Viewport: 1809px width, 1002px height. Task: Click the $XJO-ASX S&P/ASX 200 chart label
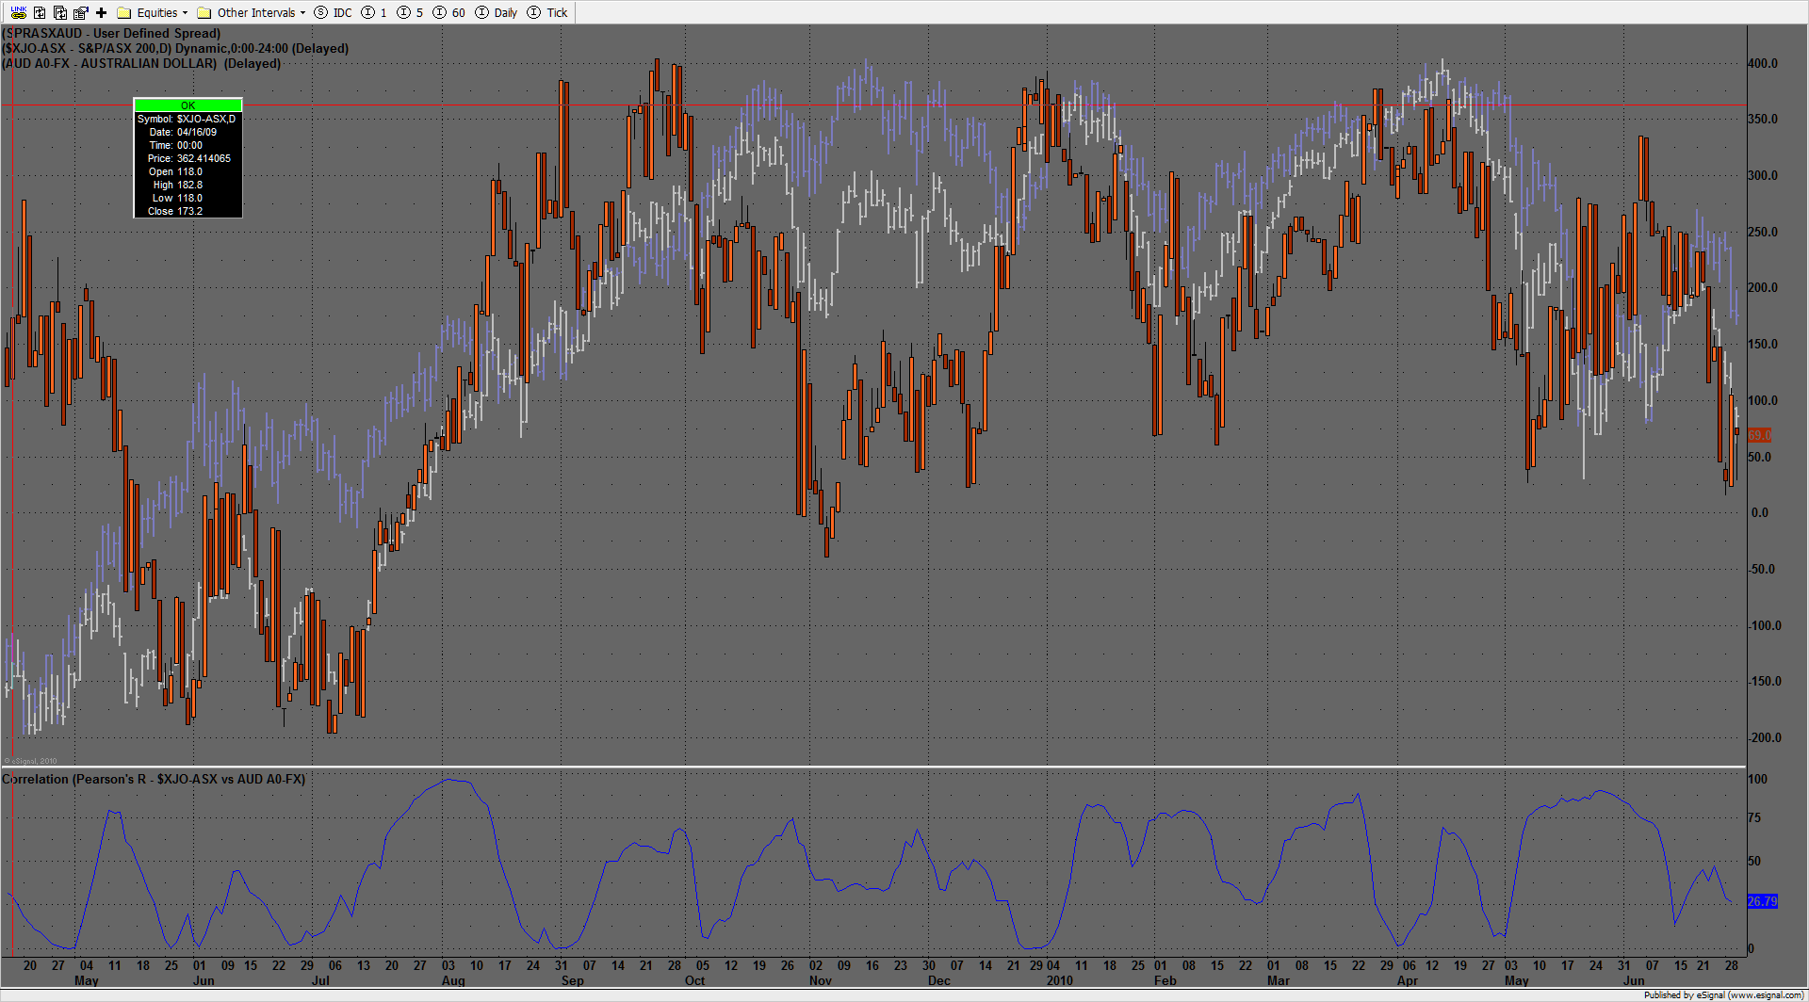[175, 48]
